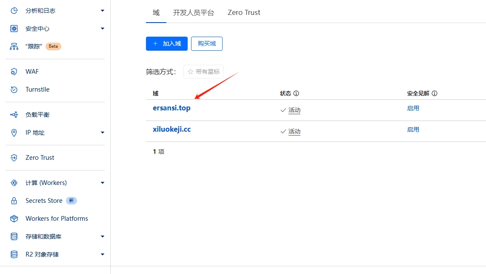Click the 购买域 button

[x=207, y=43]
